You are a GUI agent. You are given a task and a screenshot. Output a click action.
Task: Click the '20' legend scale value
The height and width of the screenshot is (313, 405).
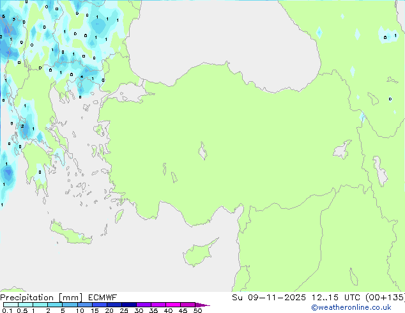tap(109, 310)
